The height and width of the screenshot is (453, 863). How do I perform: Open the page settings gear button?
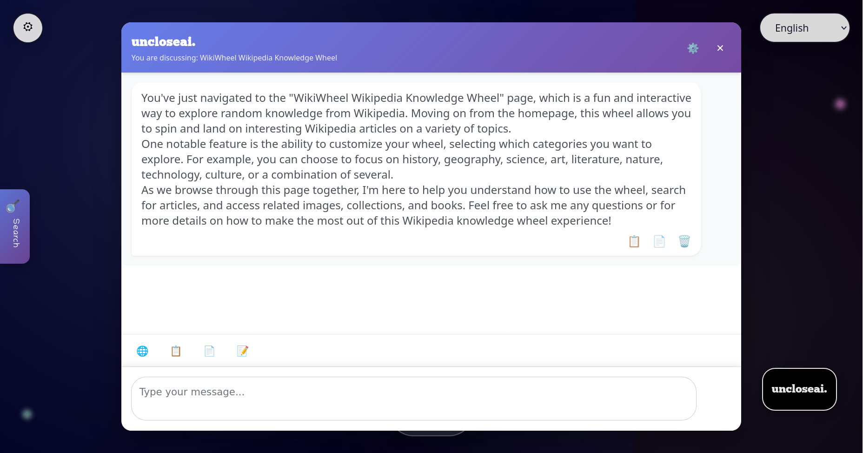click(28, 27)
